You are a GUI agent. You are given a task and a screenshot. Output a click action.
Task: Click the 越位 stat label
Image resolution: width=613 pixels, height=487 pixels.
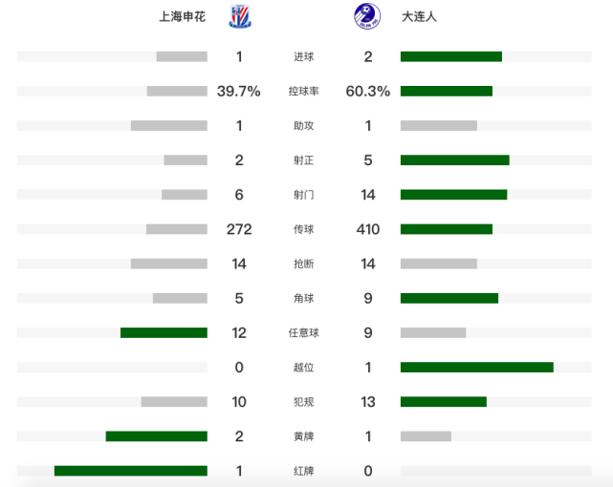(304, 368)
